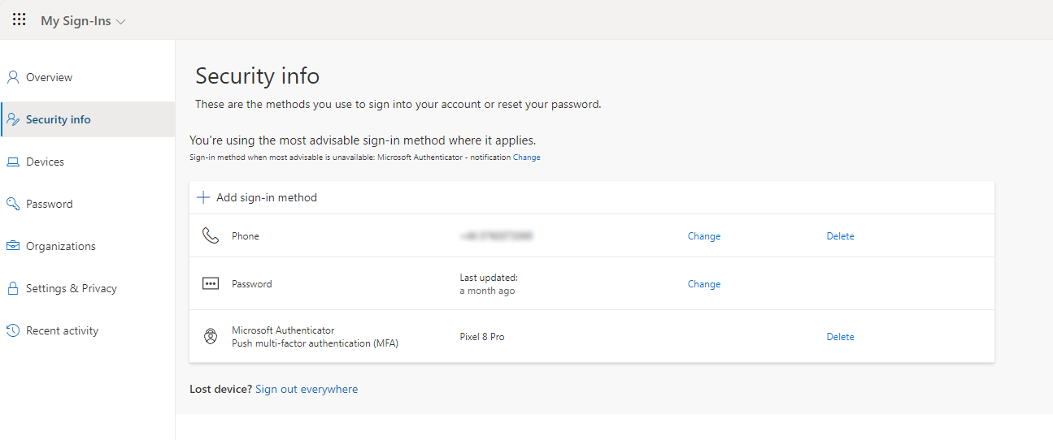Open the app launcher grid icon

click(x=19, y=19)
